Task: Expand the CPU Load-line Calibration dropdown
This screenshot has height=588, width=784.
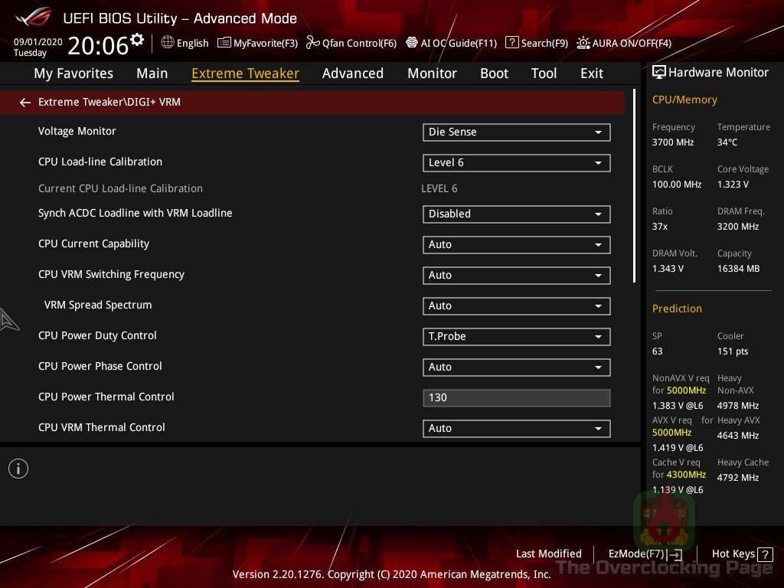Action: pos(516,162)
